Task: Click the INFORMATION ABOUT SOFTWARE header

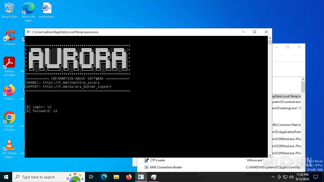Action: [x=77, y=79]
